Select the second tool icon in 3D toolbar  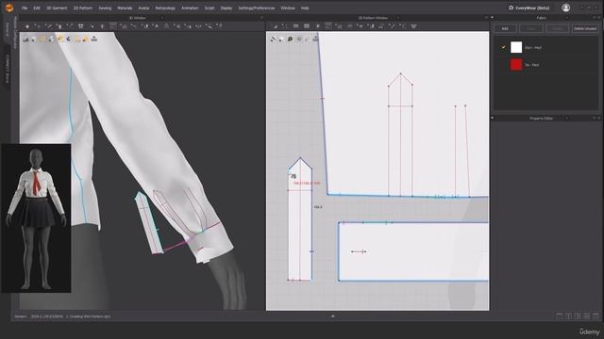pos(38,26)
